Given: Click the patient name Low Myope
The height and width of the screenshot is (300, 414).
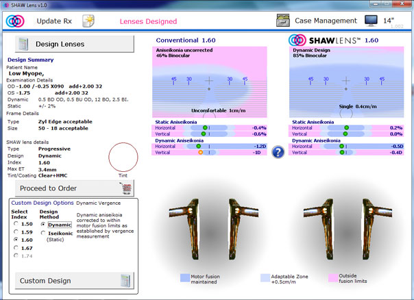Looking at the screenshot, I should 27,73.
